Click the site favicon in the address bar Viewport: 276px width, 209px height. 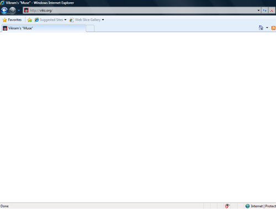click(26, 10)
